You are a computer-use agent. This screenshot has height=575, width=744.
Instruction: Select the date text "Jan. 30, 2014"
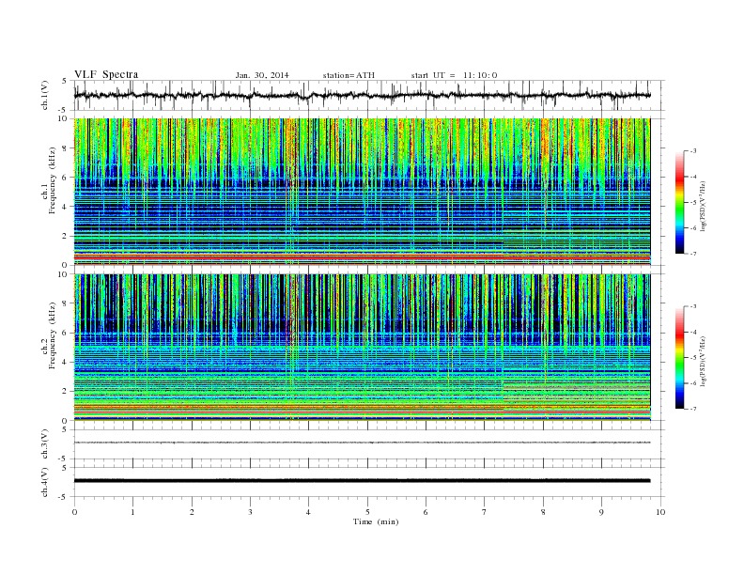click(x=262, y=75)
